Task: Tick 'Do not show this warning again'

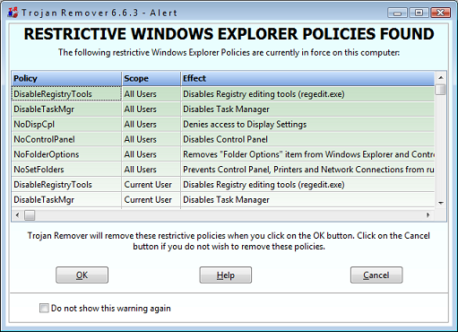Action: click(x=44, y=308)
